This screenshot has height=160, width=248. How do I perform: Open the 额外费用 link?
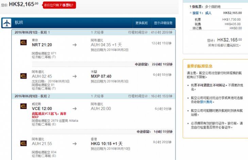click(x=206, y=102)
